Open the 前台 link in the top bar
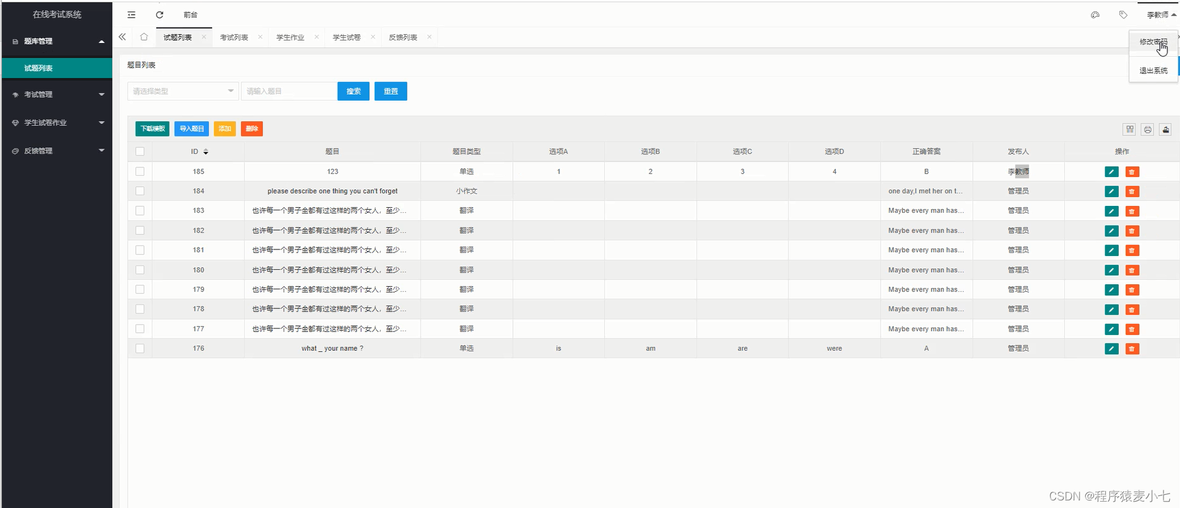This screenshot has height=508, width=1180. click(190, 15)
